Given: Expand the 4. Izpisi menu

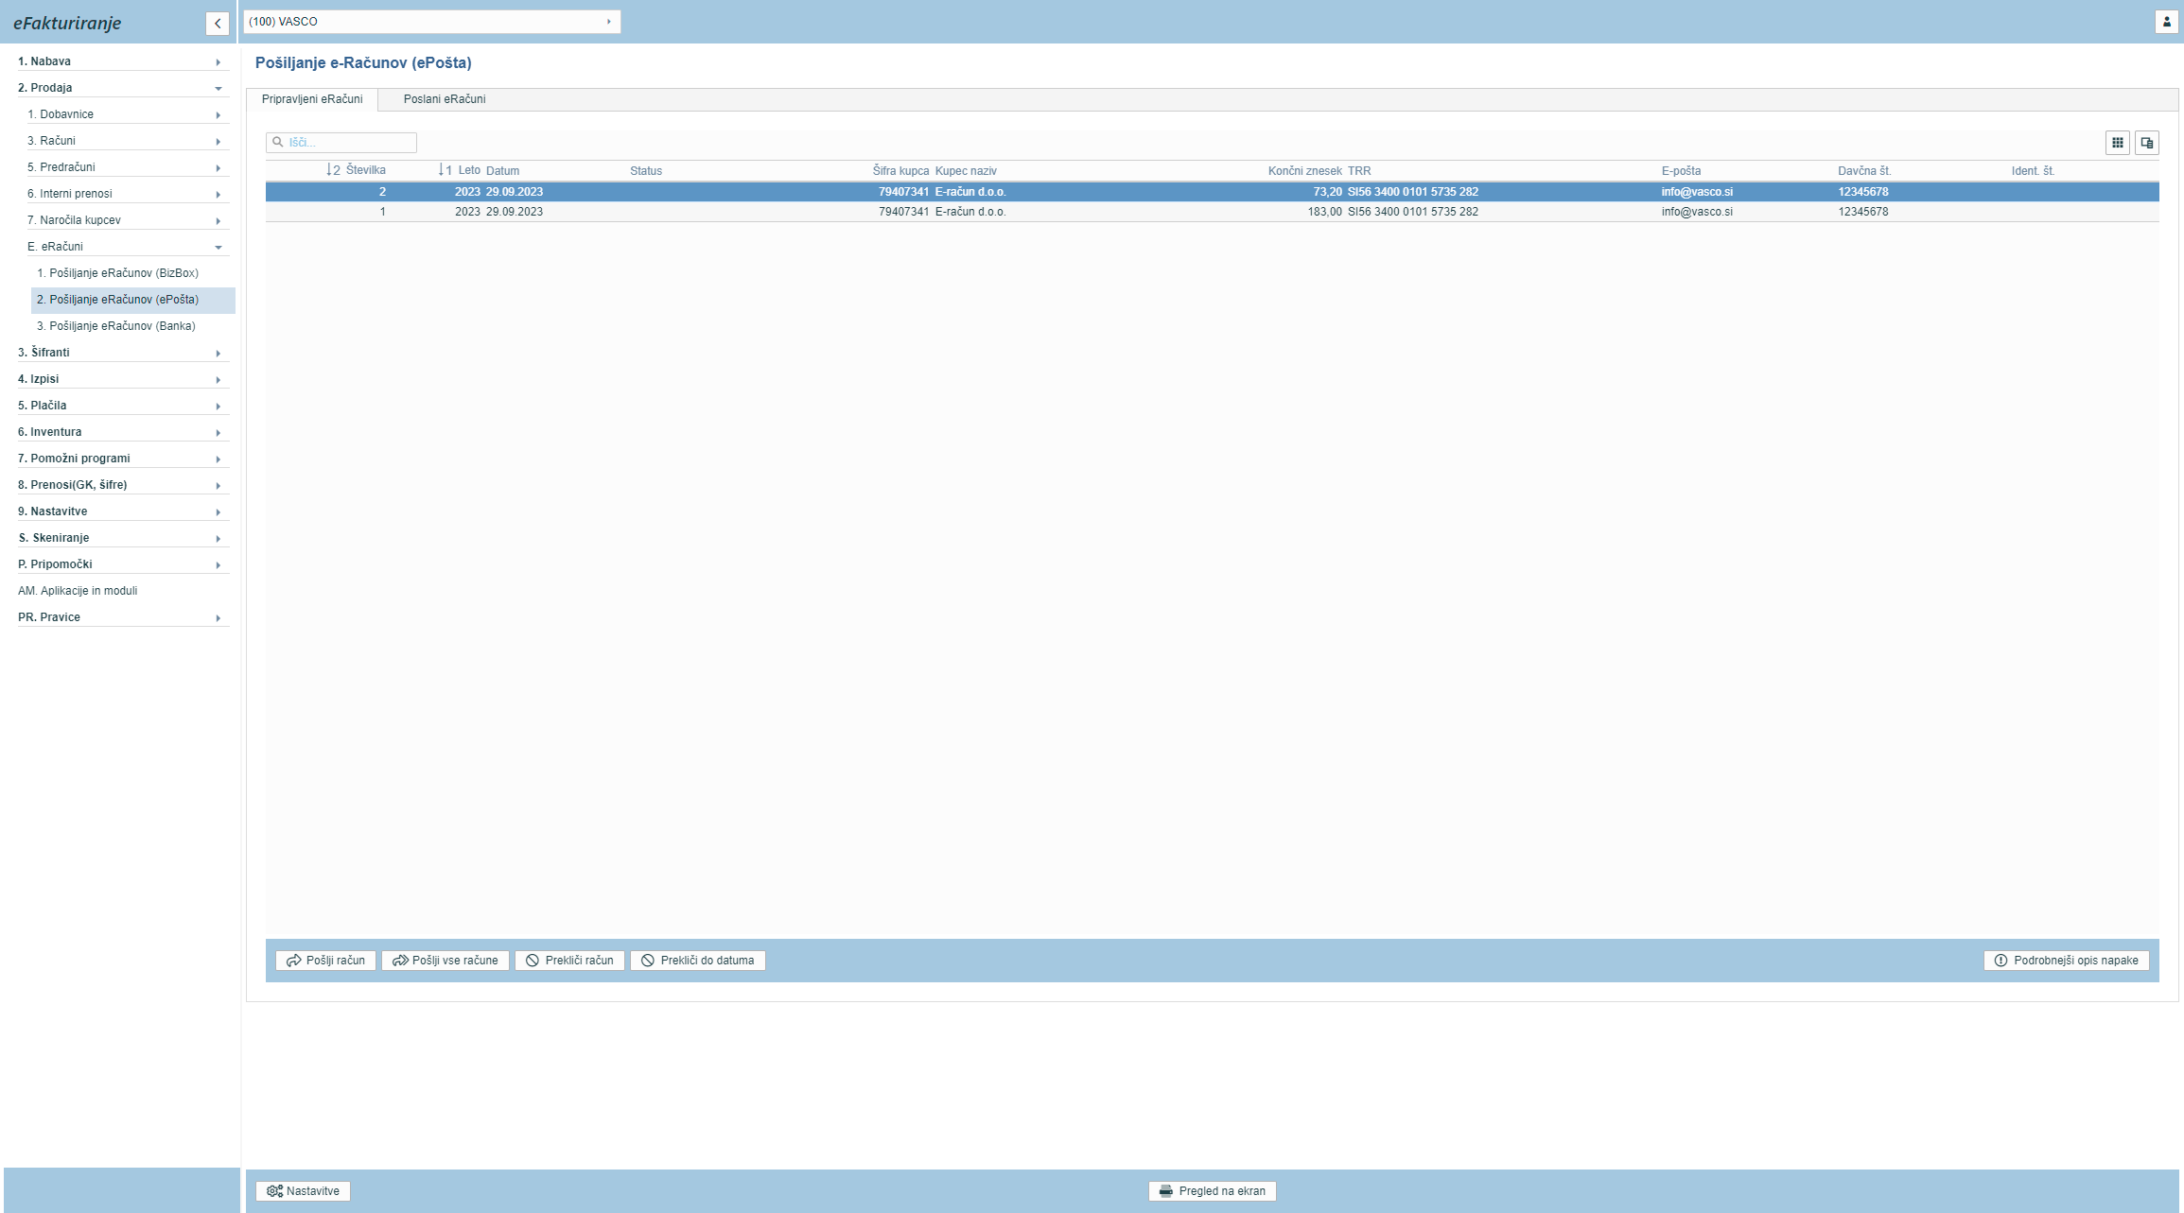Looking at the screenshot, I should pyautogui.click(x=123, y=379).
